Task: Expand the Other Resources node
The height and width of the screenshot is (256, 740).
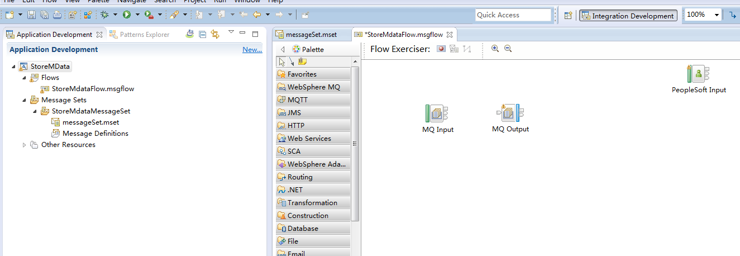Action: pos(24,145)
